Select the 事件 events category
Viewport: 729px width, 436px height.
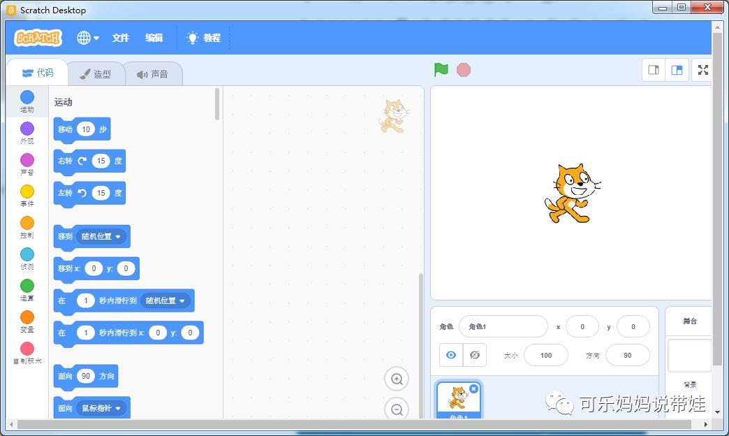27,196
